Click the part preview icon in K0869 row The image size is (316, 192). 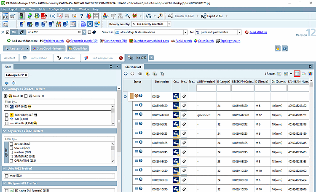tap(184, 96)
